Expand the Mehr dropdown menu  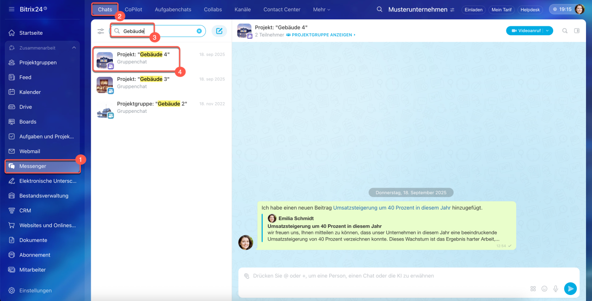321,9
